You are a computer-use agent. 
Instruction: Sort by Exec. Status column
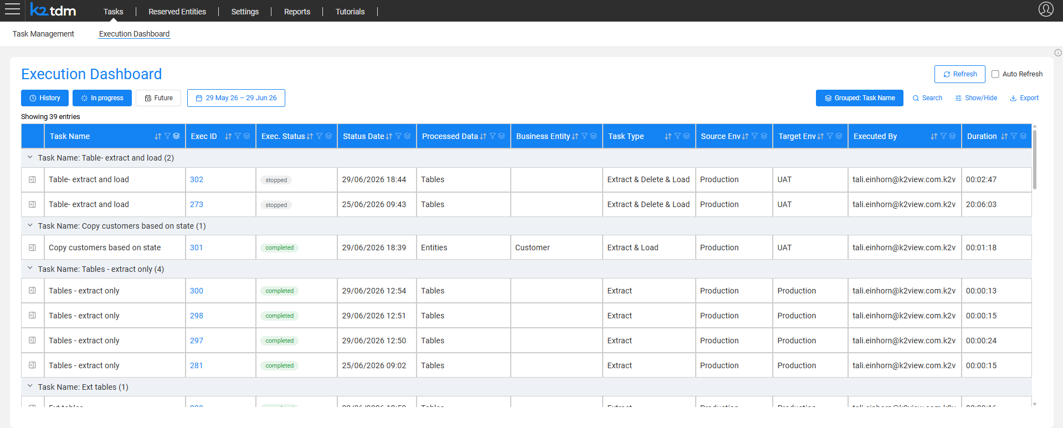[x=310, y=136]
